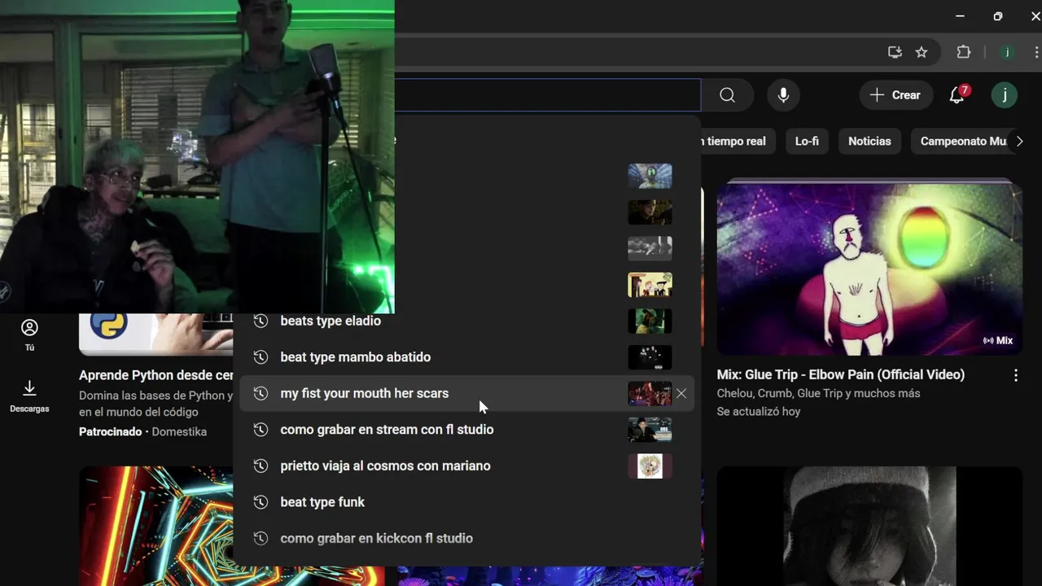Select the Lo-fi filter chip
This screenshot has height=586, width=1042.
point(807,141)
